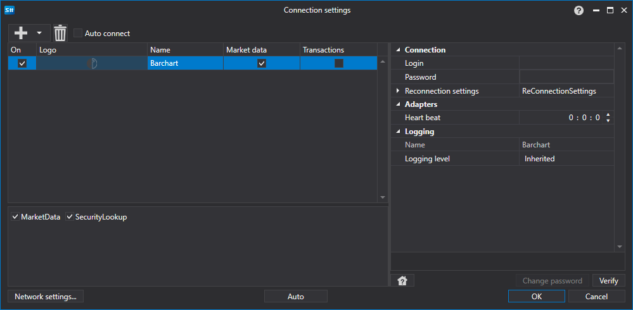
Task: Collapse the Logging property group
Action: click(399, 132)
